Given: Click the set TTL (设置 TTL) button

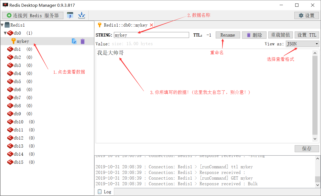Looking at the screenshot, I should (307, 35).
